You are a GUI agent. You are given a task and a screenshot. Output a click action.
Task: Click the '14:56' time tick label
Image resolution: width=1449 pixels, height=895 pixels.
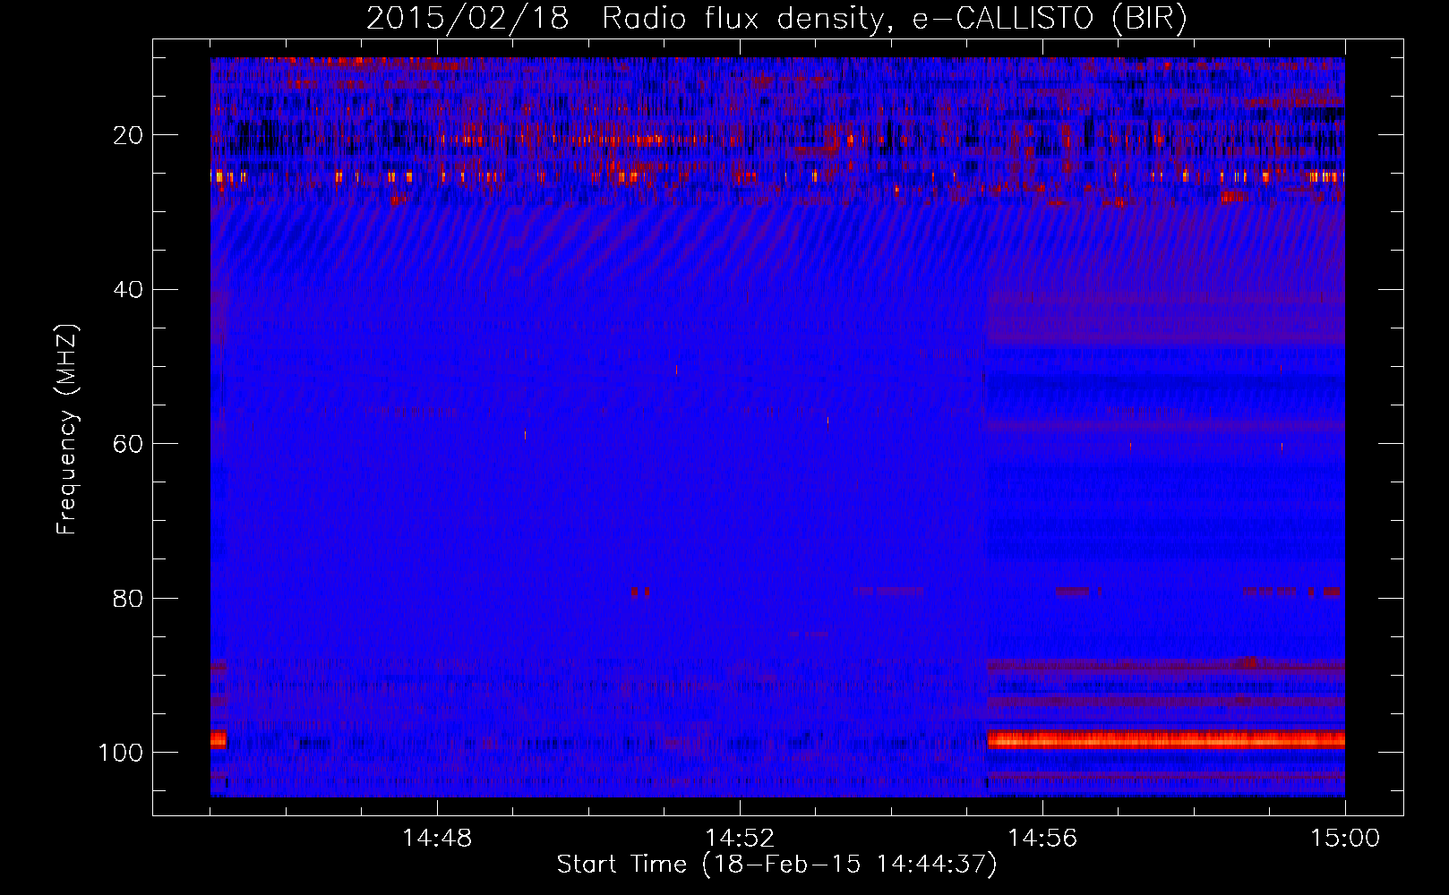coord(1042,839)
